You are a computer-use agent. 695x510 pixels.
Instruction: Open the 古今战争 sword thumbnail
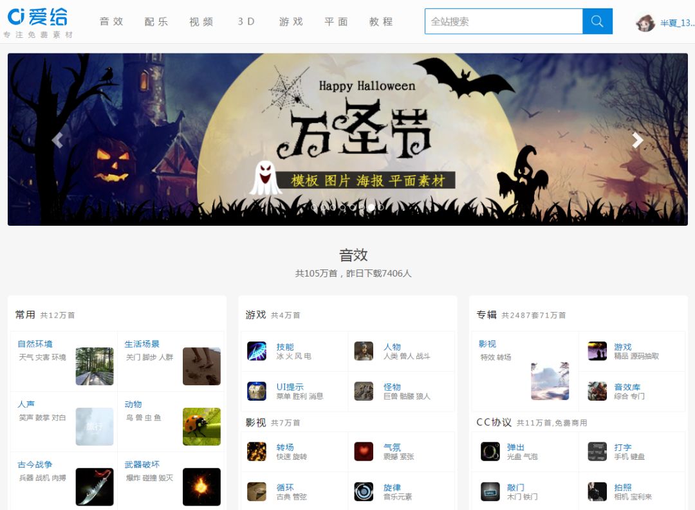[x=95, y=487]
